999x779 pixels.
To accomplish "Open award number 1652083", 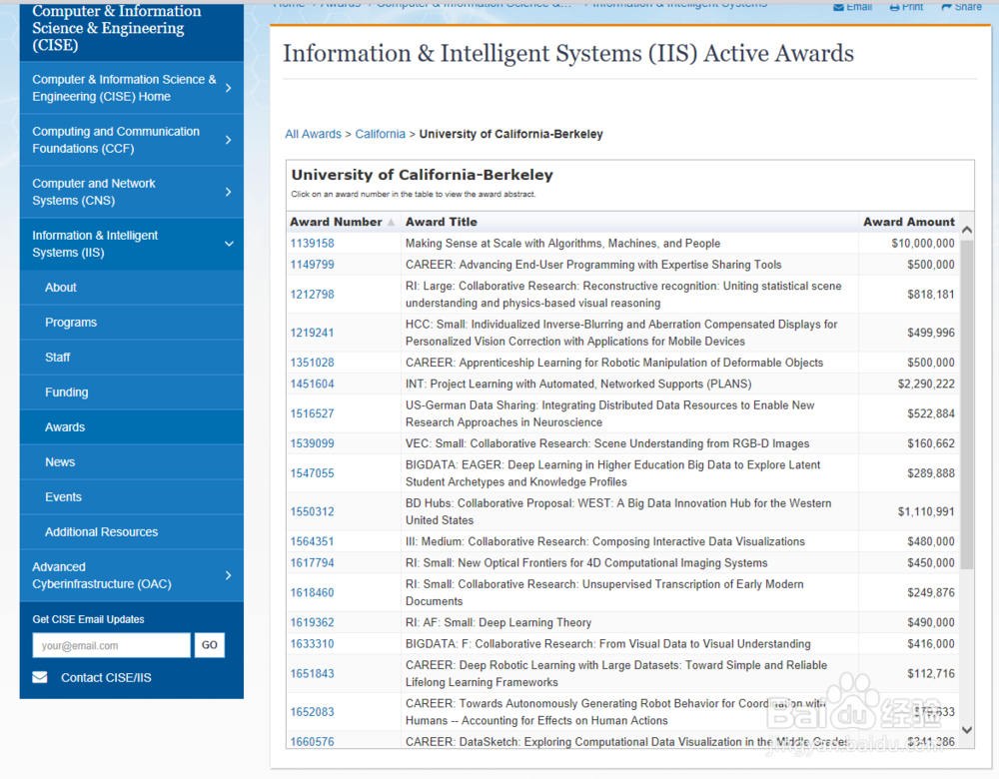I will (x=312, y=711).
